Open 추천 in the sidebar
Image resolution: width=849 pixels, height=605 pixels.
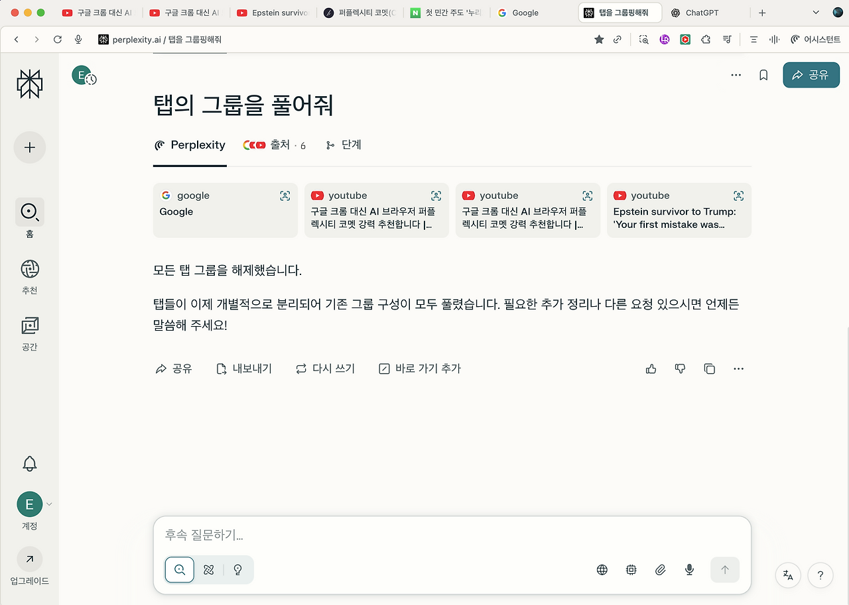[x=30, y=276]
